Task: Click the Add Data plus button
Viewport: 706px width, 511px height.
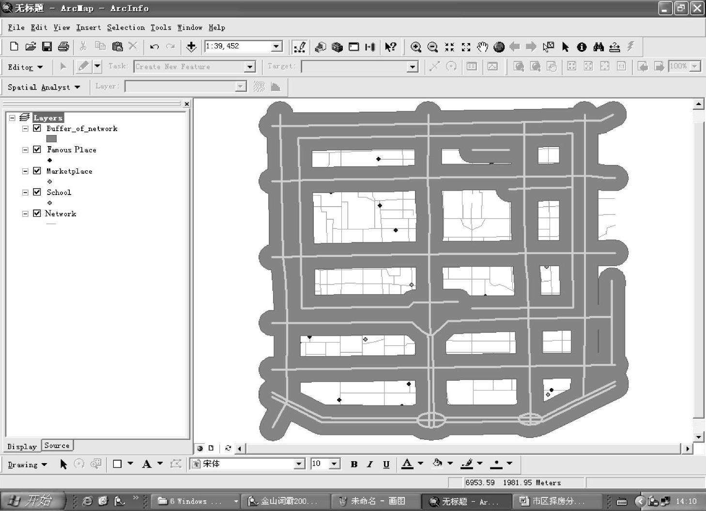Action: (x=191, y=46)
